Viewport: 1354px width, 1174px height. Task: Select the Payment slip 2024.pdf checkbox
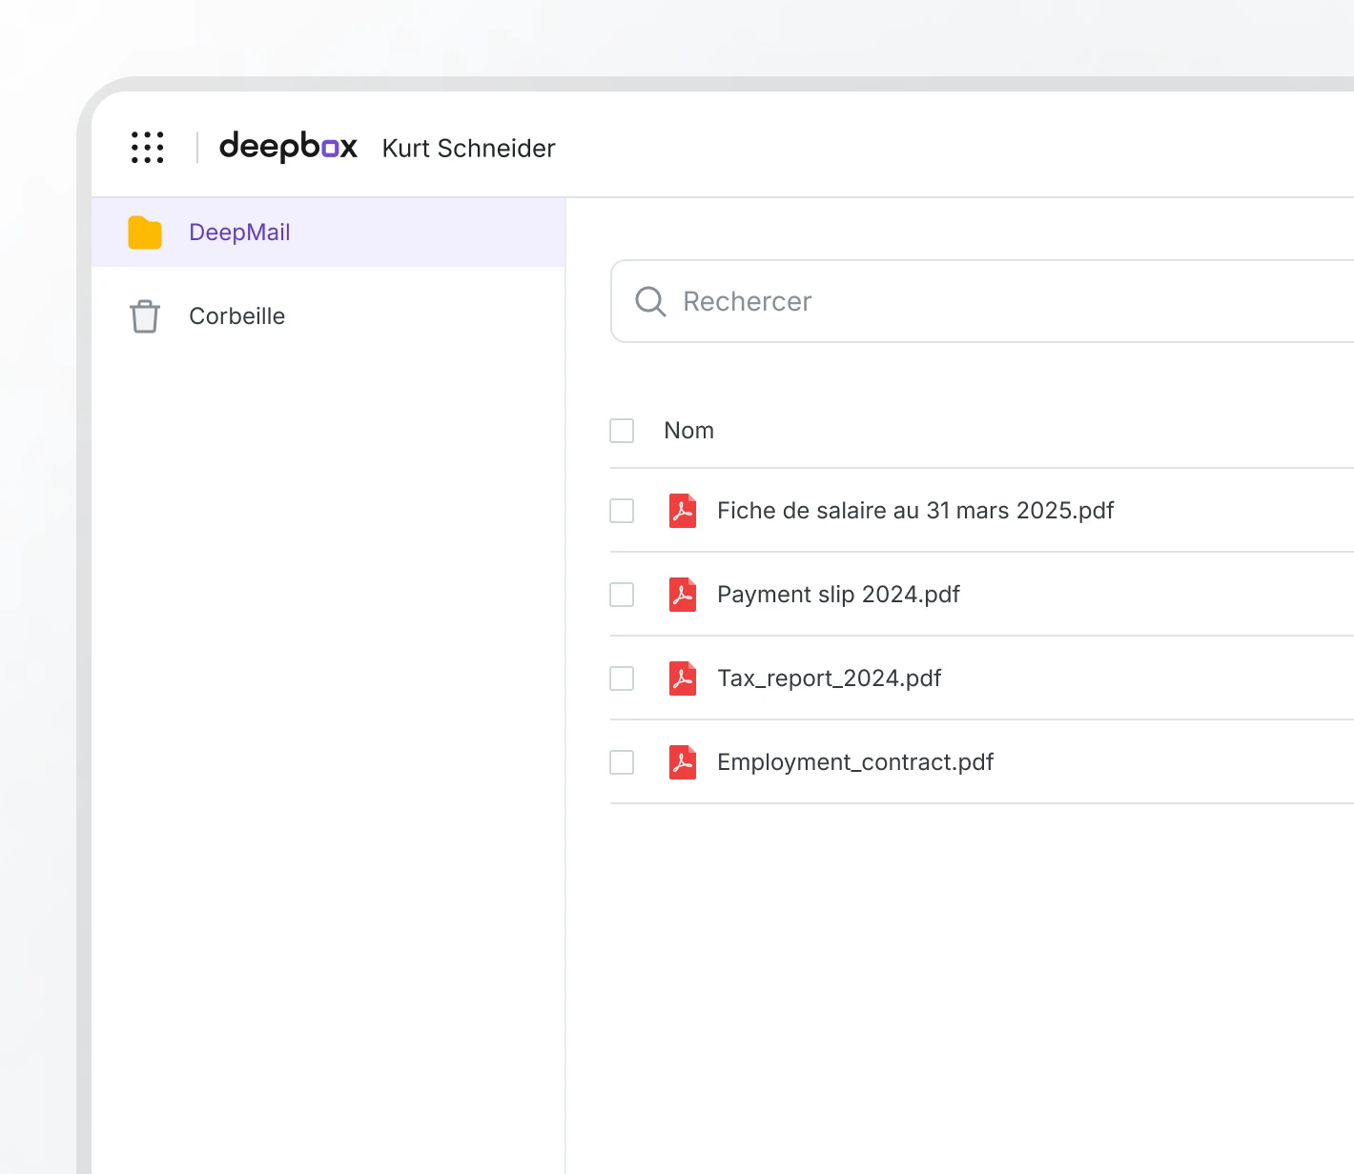[622, 595]
